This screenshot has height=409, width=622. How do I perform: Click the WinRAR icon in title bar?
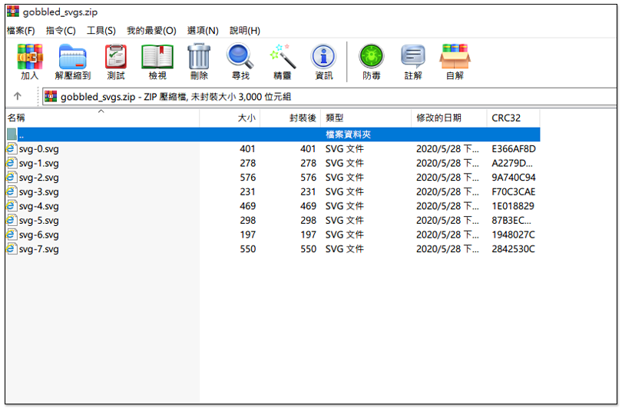point(13,12)
